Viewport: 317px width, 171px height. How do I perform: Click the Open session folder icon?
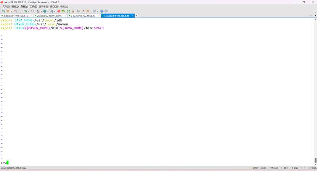pos(8,11)
